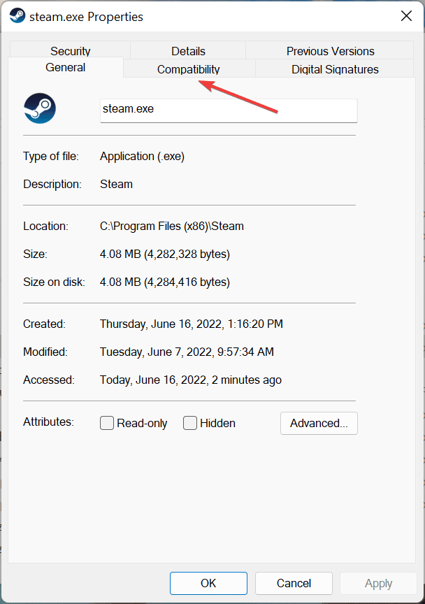Click the size value 4.08 MB (4,282,328 bytes)
This screenshot has height=604, width=425.
click(165, 254)
